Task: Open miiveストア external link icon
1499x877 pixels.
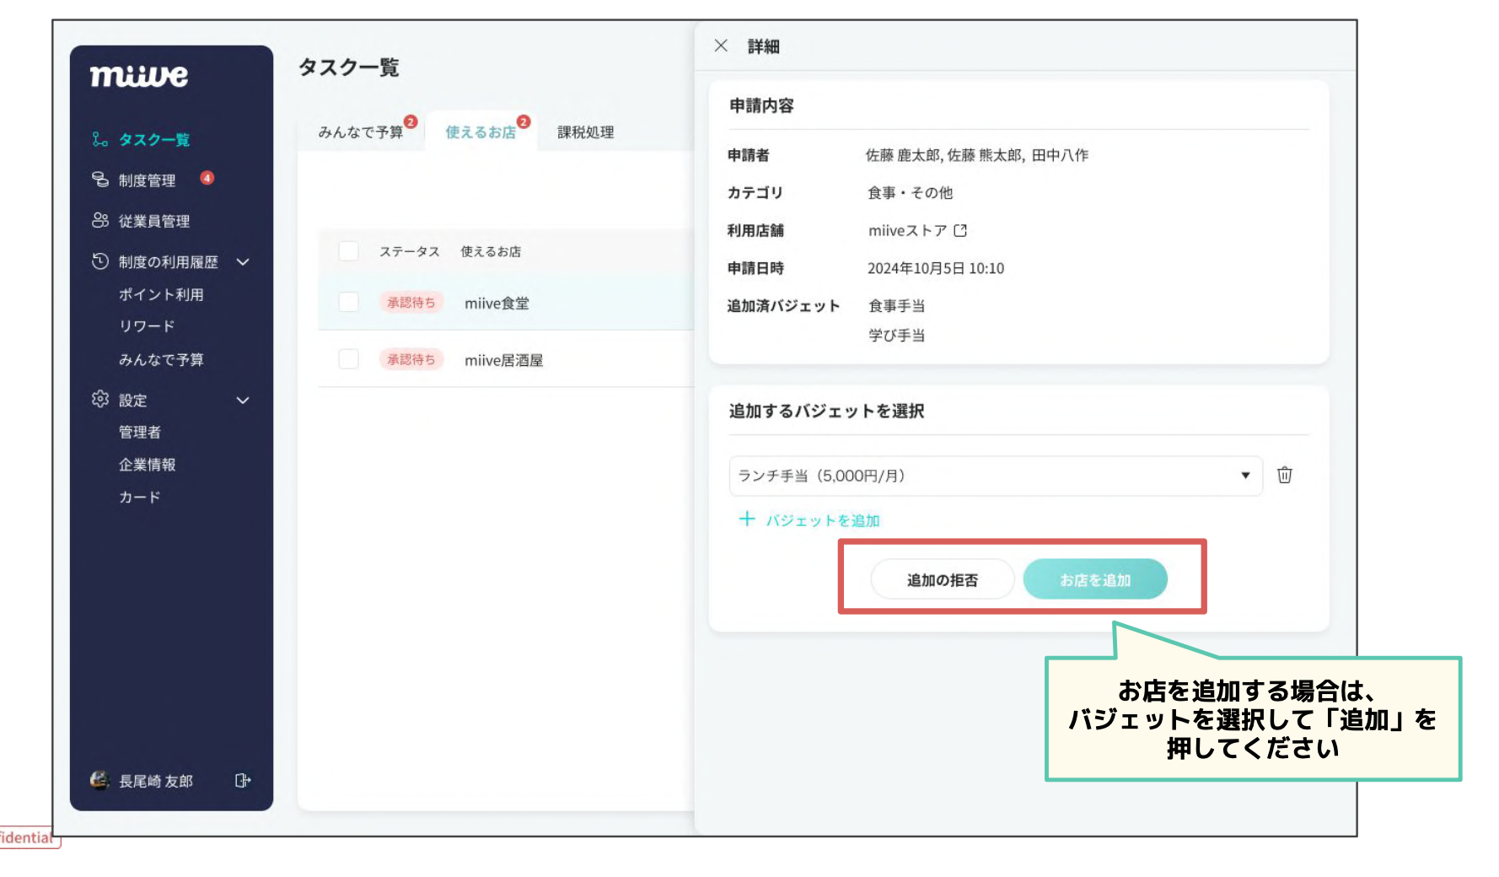Action: click(x=960, y=231)
